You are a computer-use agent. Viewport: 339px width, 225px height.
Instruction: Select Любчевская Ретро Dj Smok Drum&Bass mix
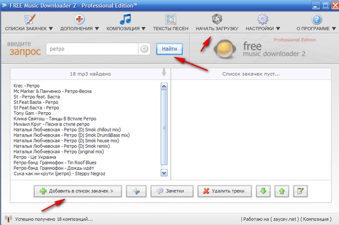(72, 135)
